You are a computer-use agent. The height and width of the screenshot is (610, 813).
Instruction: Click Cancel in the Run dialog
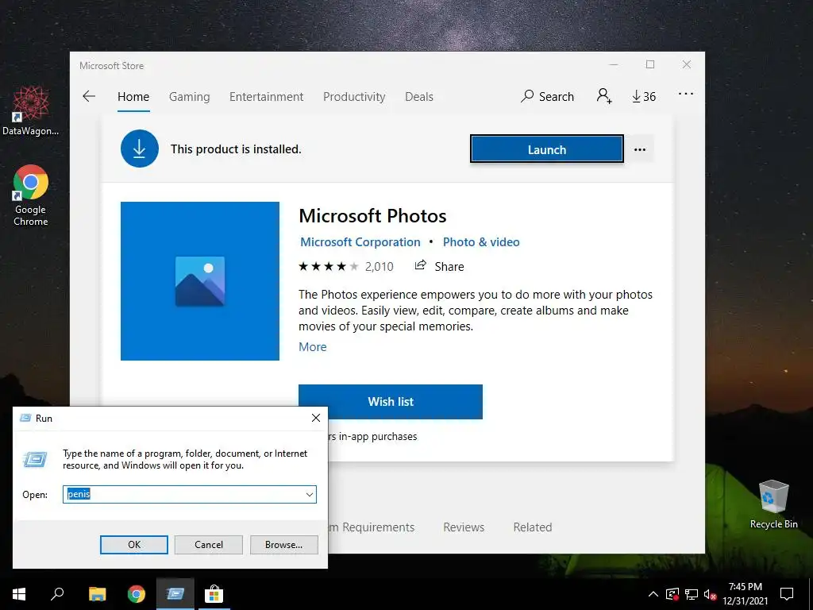[209, 545]
